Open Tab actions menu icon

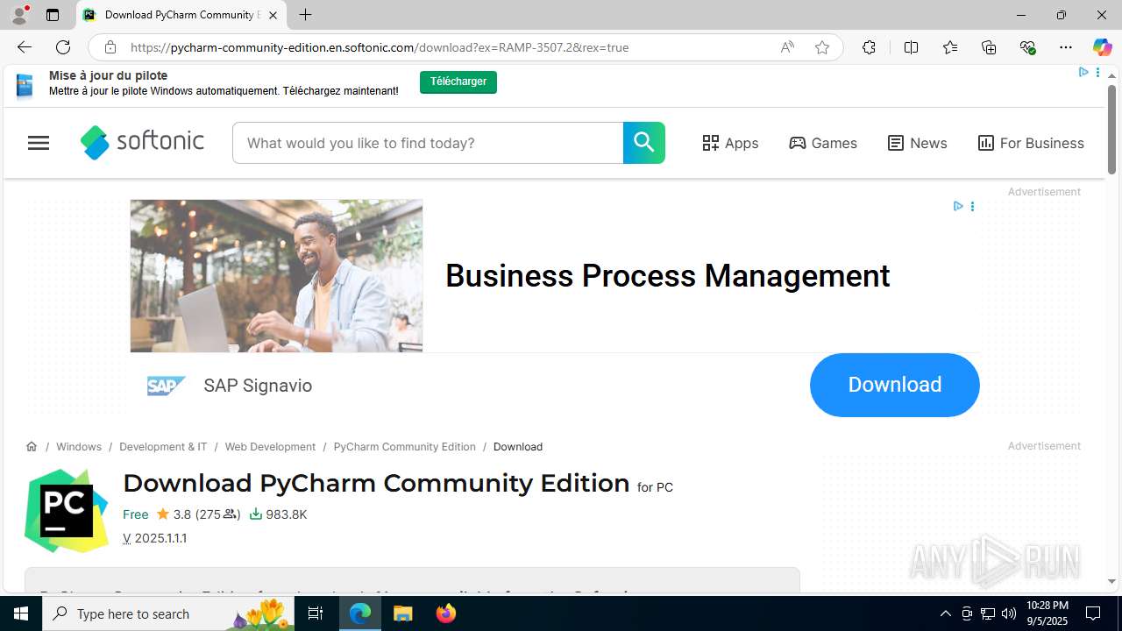coord(53,15)
